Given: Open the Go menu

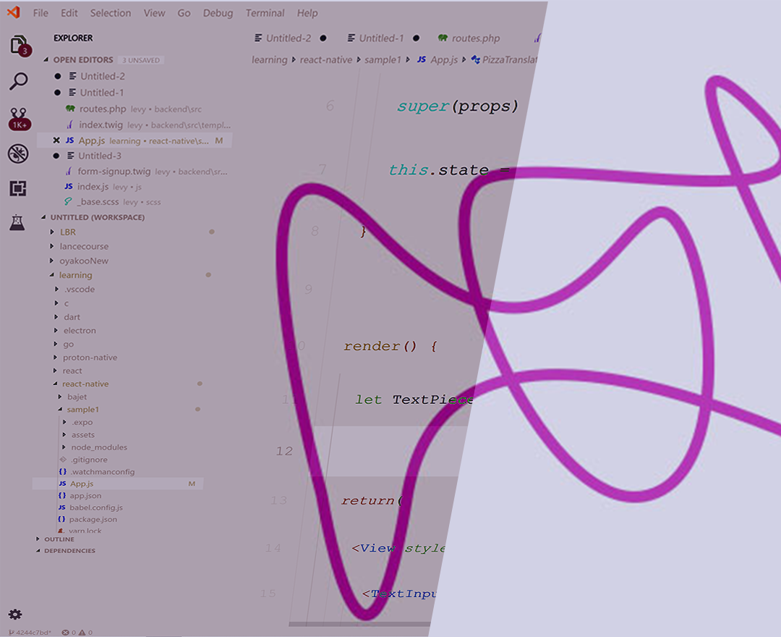Looking at the screenshot, I should [184, 13].
